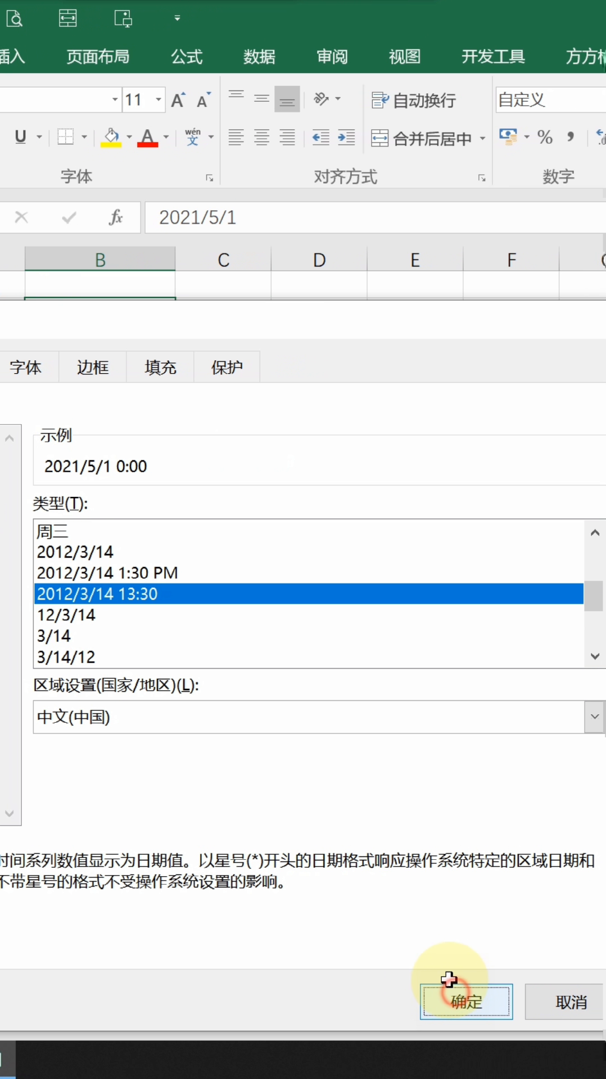Increase the cell indent

(346, 137)
